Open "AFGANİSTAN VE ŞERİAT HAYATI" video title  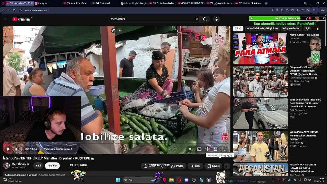pyautogui.click(x=303, y=168)
